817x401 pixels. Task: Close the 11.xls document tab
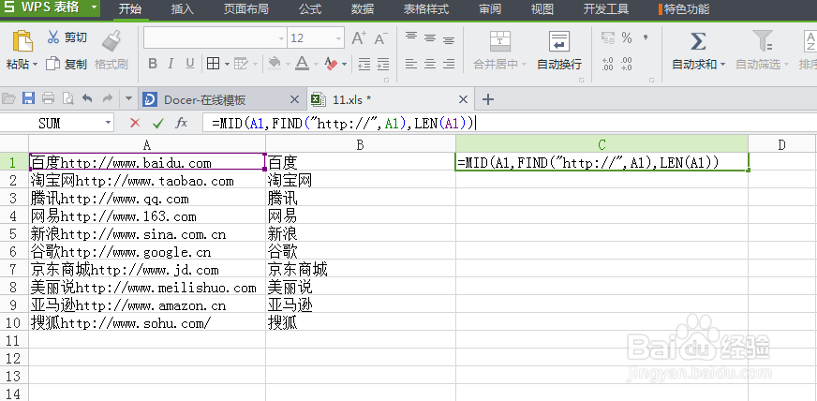pos(463,99)
